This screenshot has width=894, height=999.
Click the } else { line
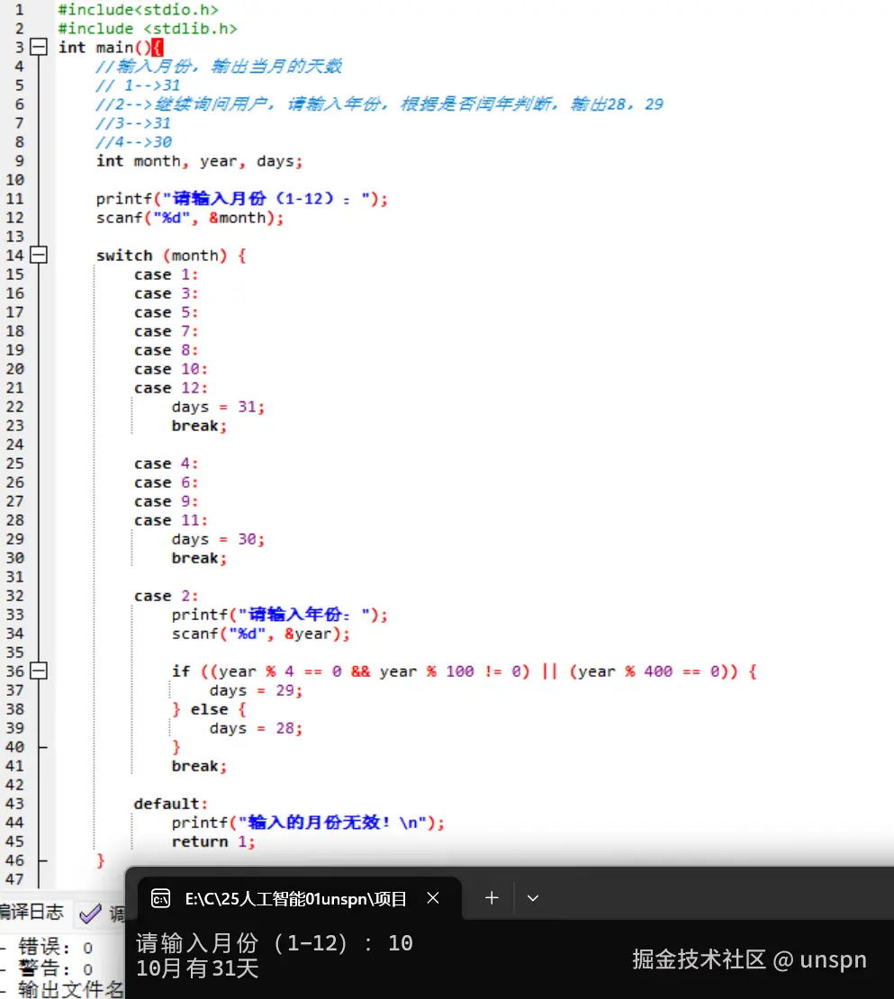[x=208, y=709]
